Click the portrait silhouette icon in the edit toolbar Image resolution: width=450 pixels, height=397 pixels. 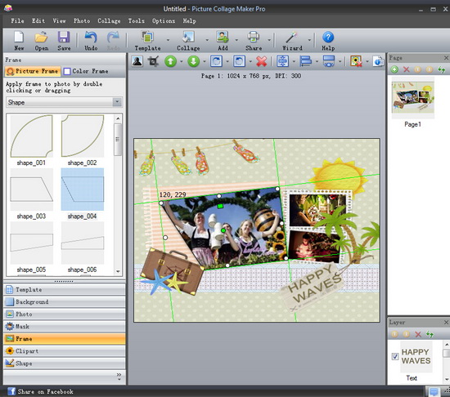[137, 61]
